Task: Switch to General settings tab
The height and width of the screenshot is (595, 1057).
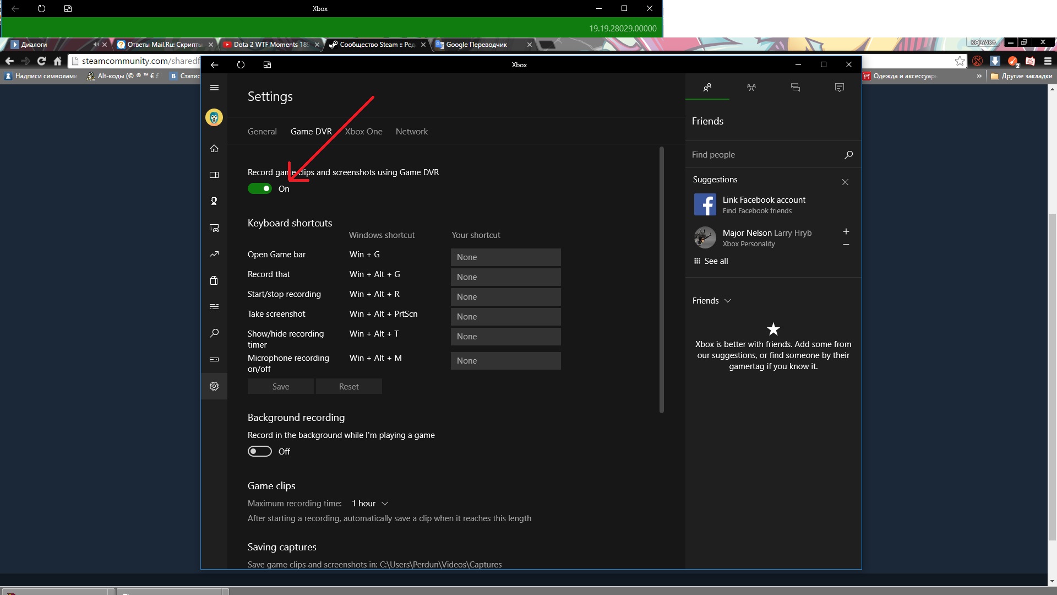Action: click(x=262, y=132)
